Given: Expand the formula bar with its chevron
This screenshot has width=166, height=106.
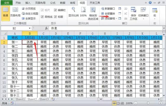Looking at the screenshot, I should 164,28.
